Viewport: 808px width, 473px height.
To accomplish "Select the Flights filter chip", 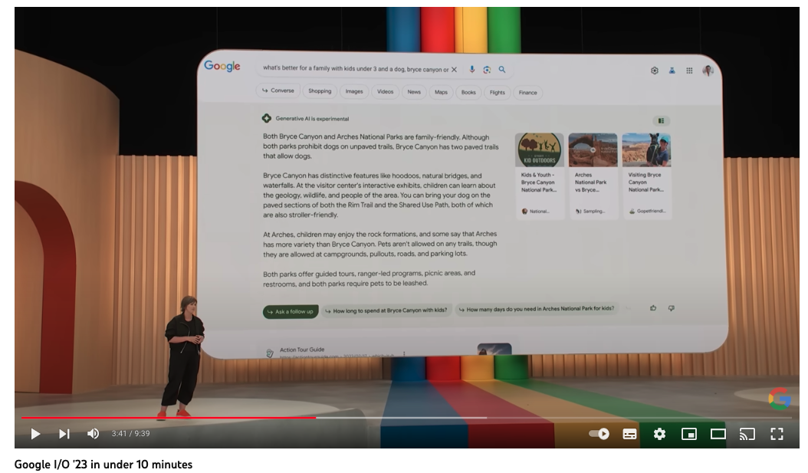I will click(498, 93).
